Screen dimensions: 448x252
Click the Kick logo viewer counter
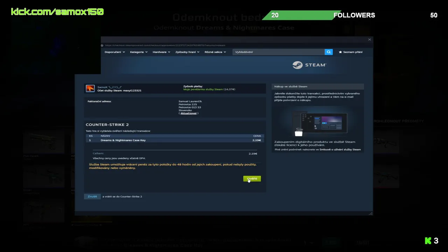coord(431,241)
